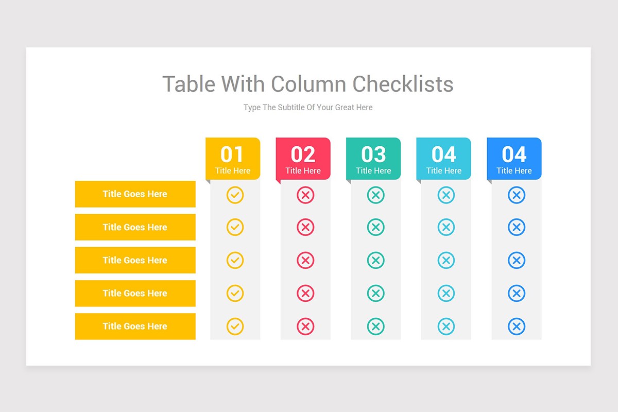618x412 pixels.
Task: Select the dark blue 04 column header
Action: (x=514, y=159)
